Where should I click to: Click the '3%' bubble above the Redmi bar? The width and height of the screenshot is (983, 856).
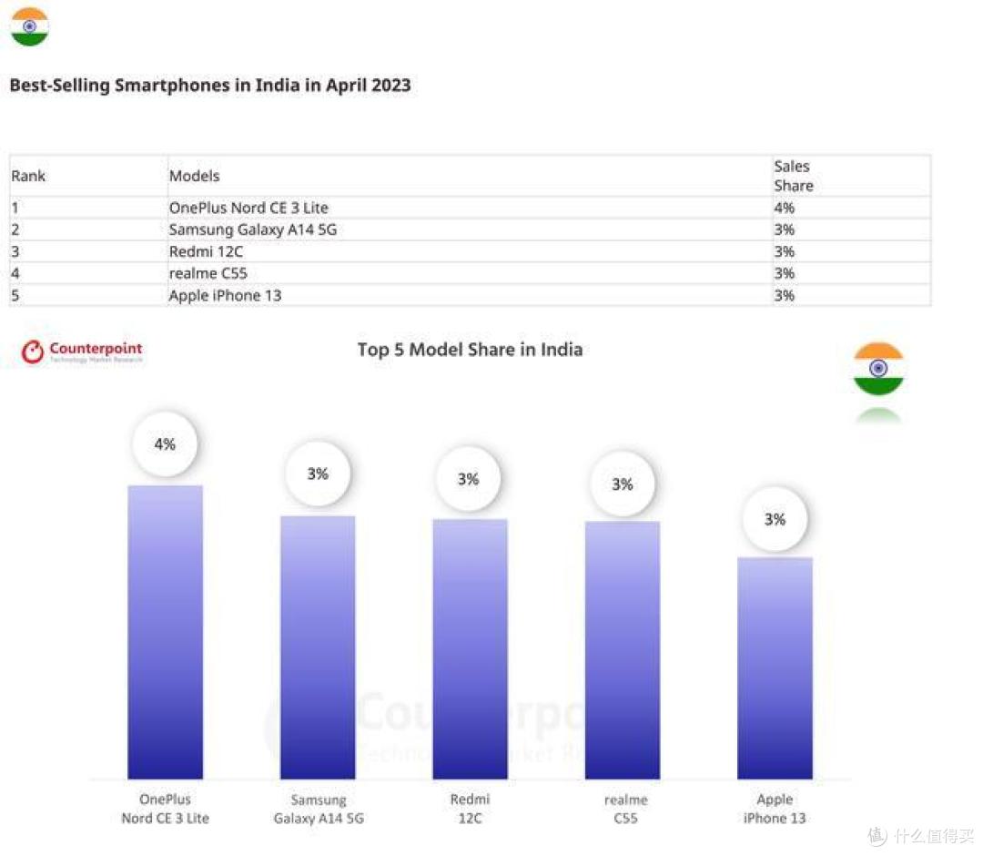click(469, 479)
